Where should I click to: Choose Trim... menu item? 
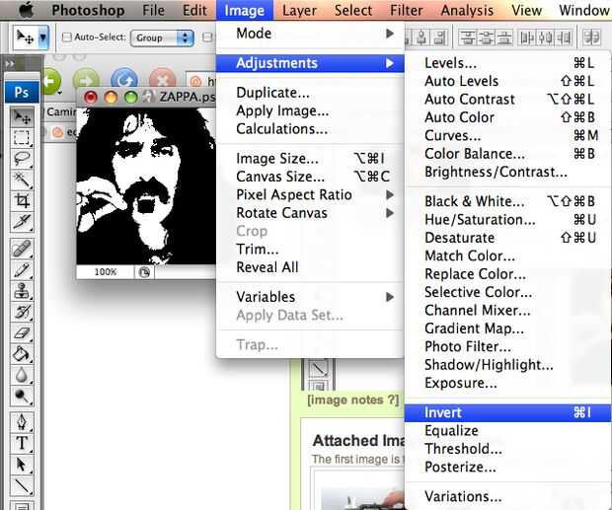[x=310, y=250]
